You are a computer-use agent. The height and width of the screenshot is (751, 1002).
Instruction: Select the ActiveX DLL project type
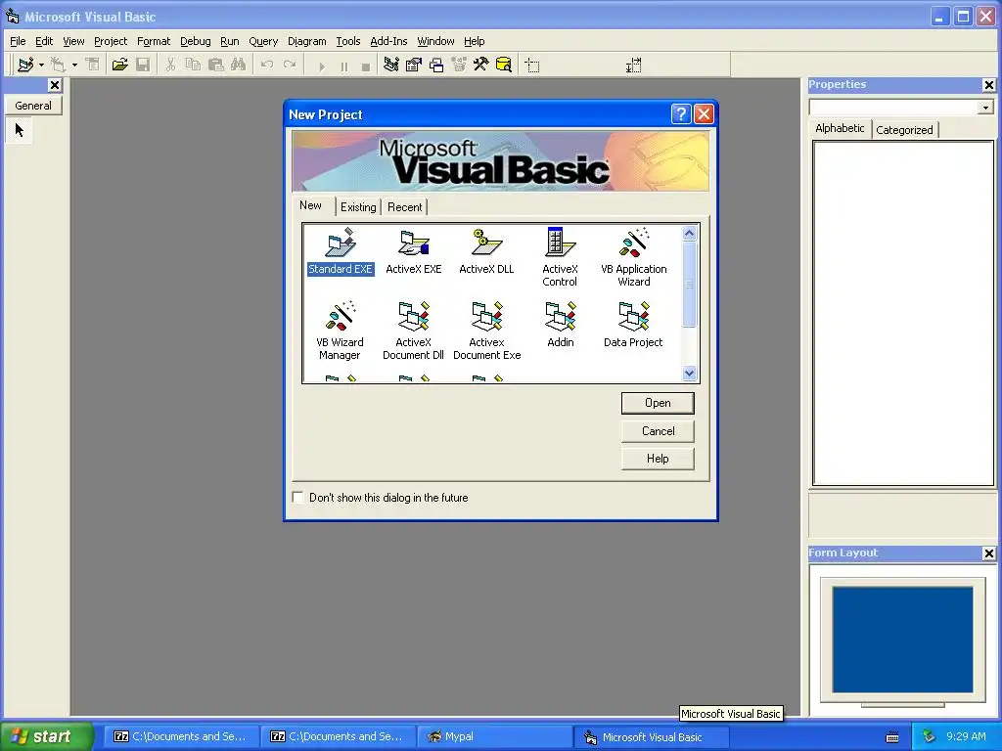pyautogui.click(x=486, y=251)
